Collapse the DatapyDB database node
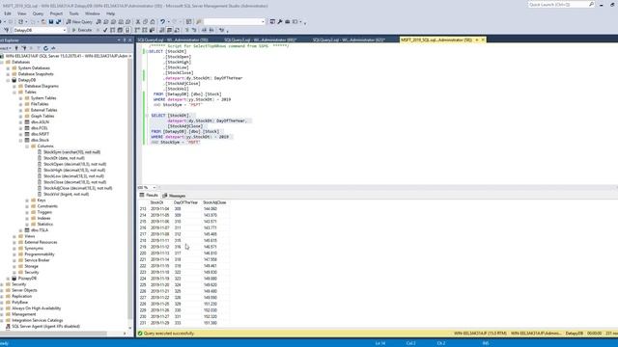This screenshot has height=347, width=618. (8, 80)
